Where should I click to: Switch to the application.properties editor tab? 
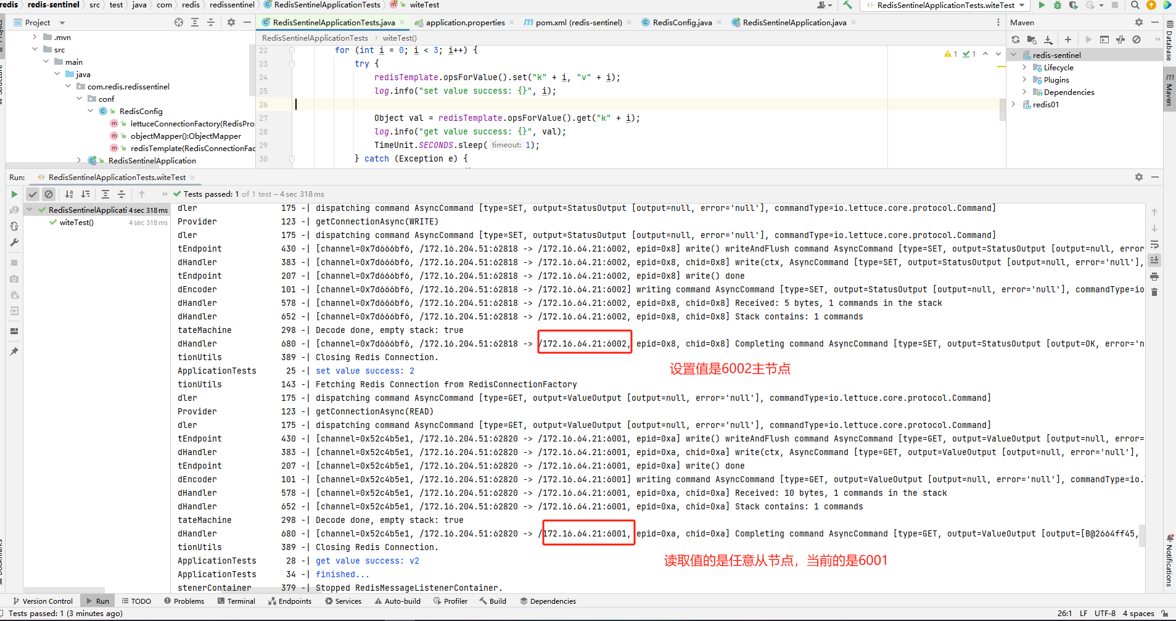[x=465, y=22]
